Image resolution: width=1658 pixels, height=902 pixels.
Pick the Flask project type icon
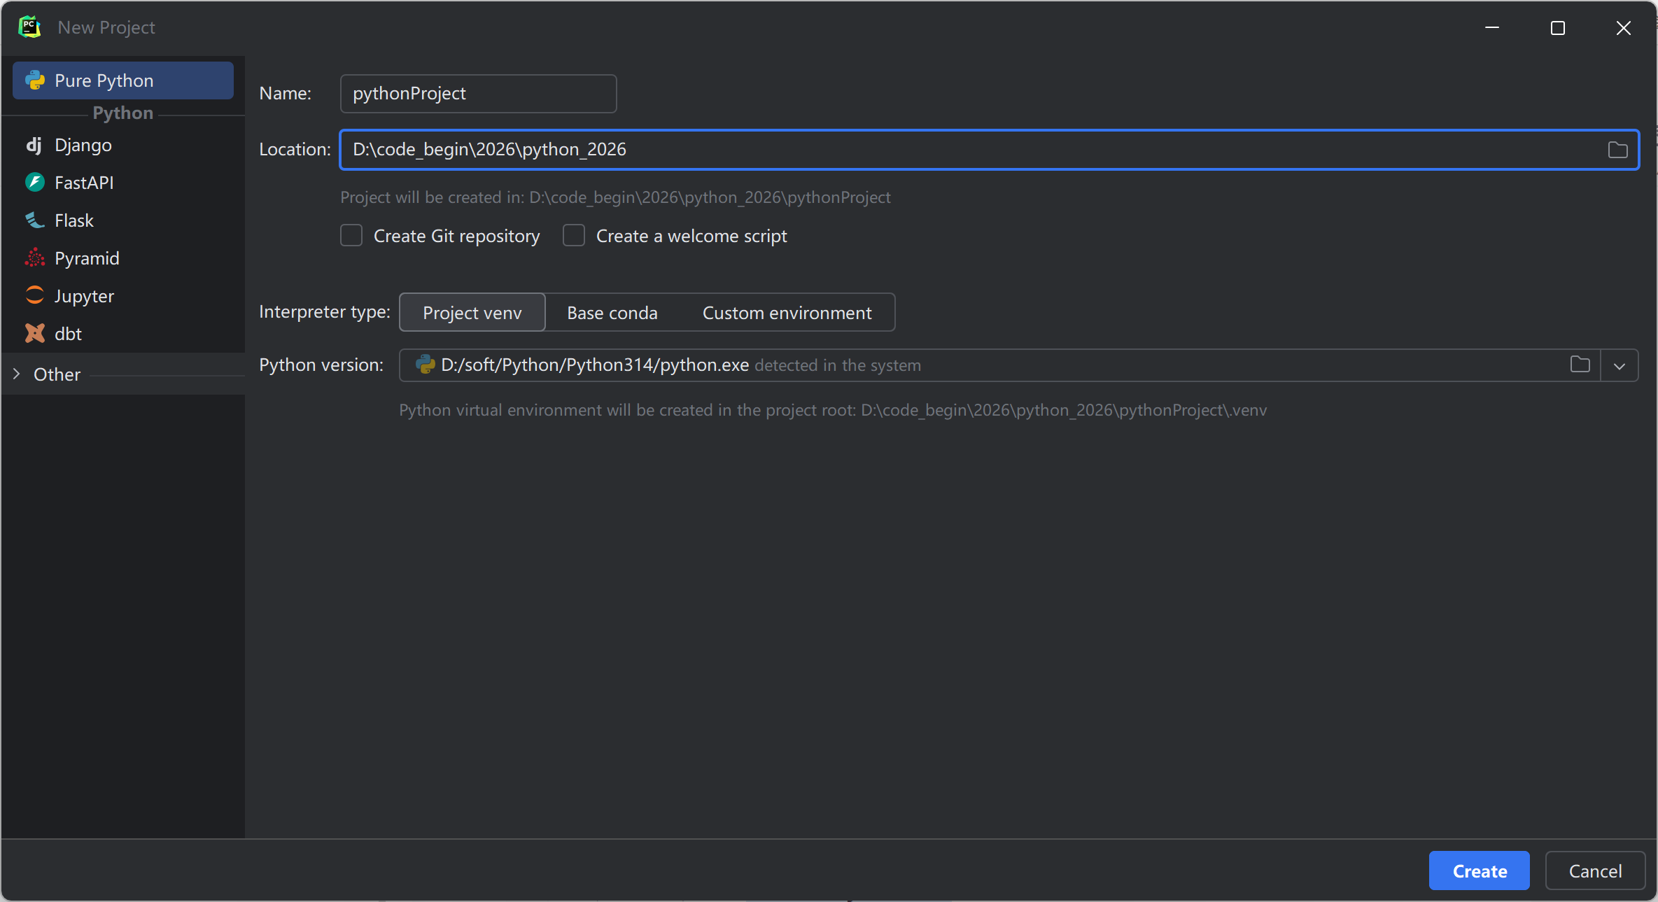(x=34, y=220)
